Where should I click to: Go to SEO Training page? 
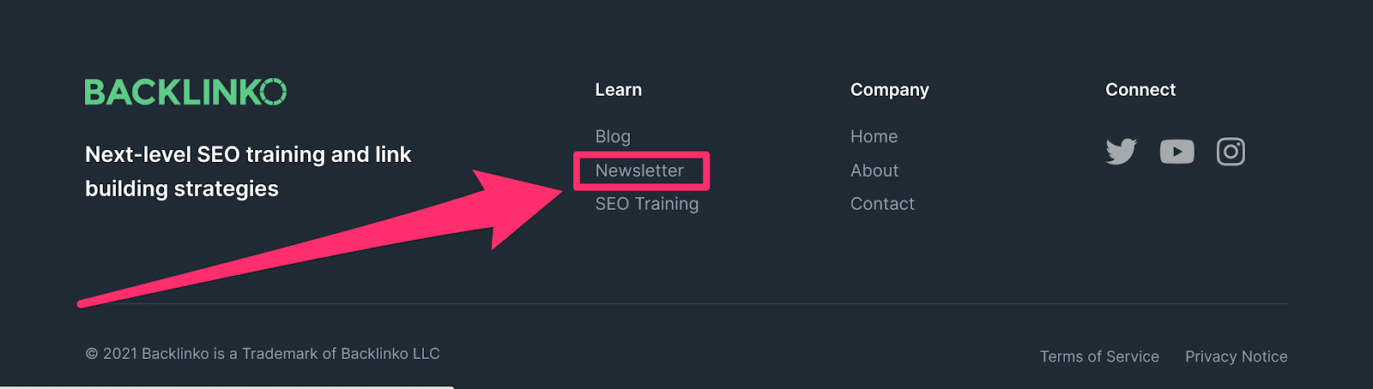[x=647, y=204]
